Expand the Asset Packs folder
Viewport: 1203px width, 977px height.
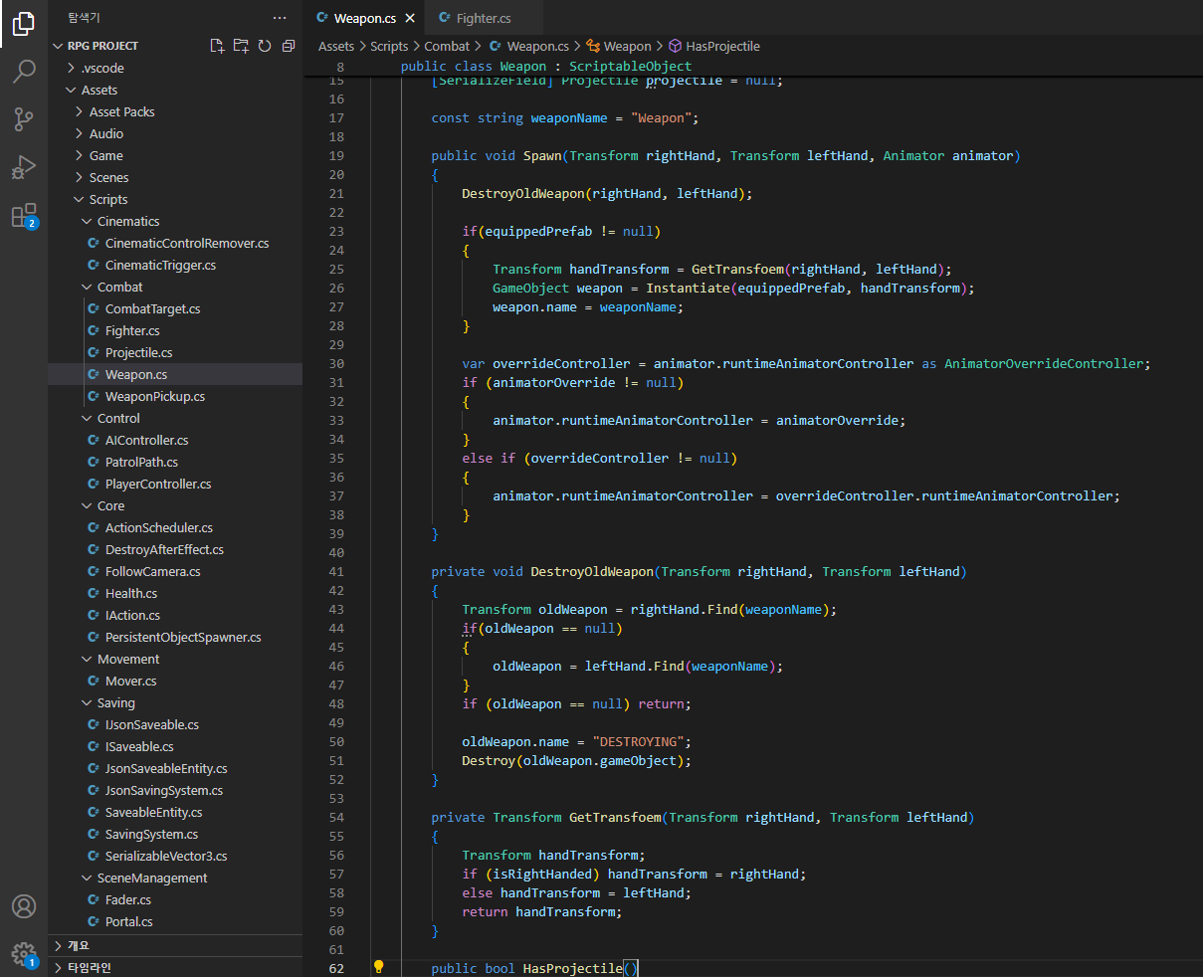121,111
